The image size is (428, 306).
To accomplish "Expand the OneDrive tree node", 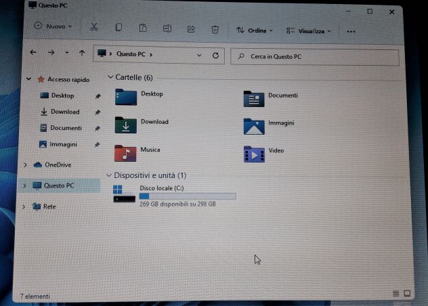I will click(x=25, y=165).
